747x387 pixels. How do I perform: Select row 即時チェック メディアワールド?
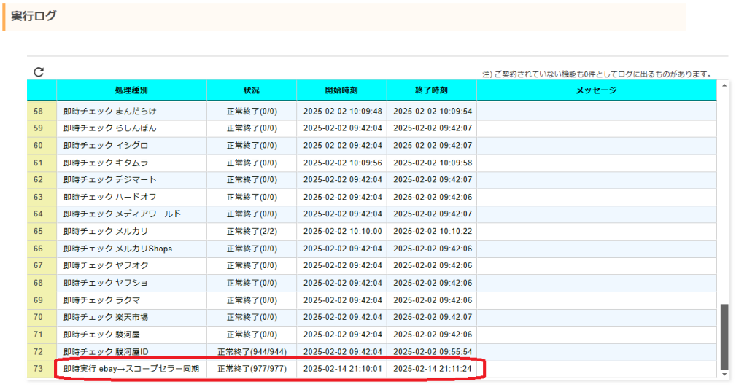[x=371, y=214]
